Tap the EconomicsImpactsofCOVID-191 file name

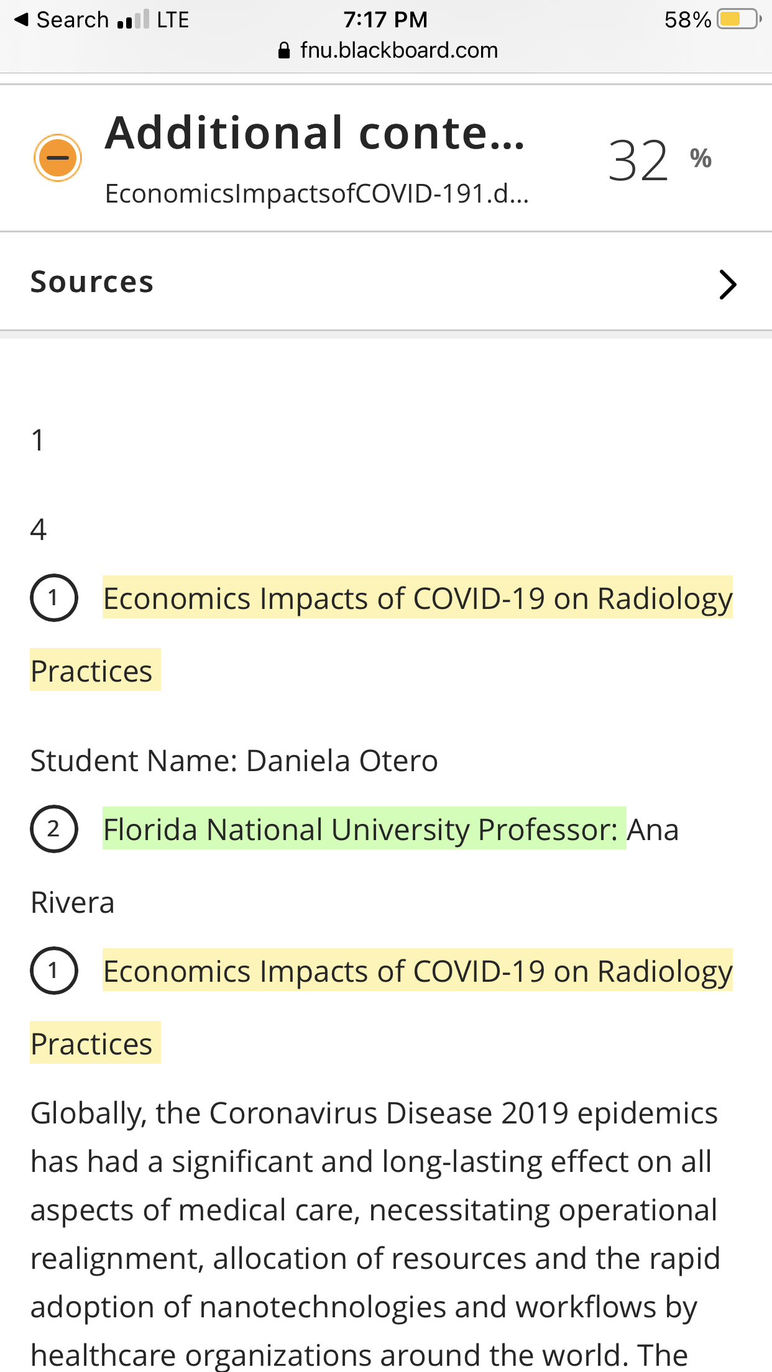[x=317, y=194]
